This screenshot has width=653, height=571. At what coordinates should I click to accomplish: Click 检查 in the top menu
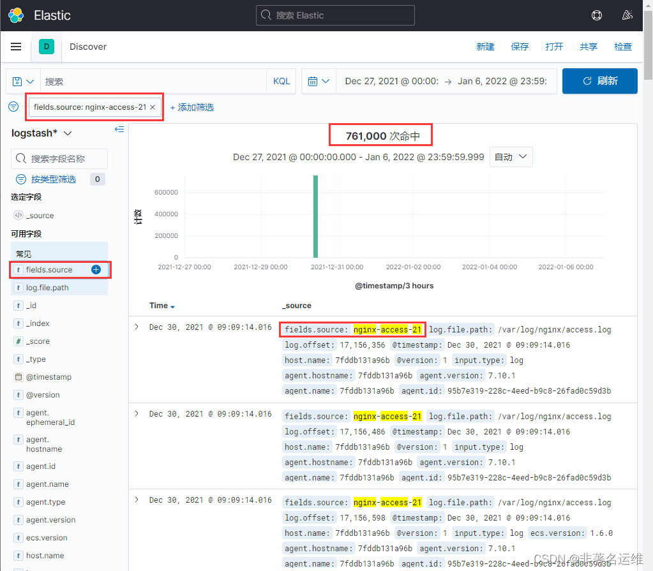click(623, 47)
